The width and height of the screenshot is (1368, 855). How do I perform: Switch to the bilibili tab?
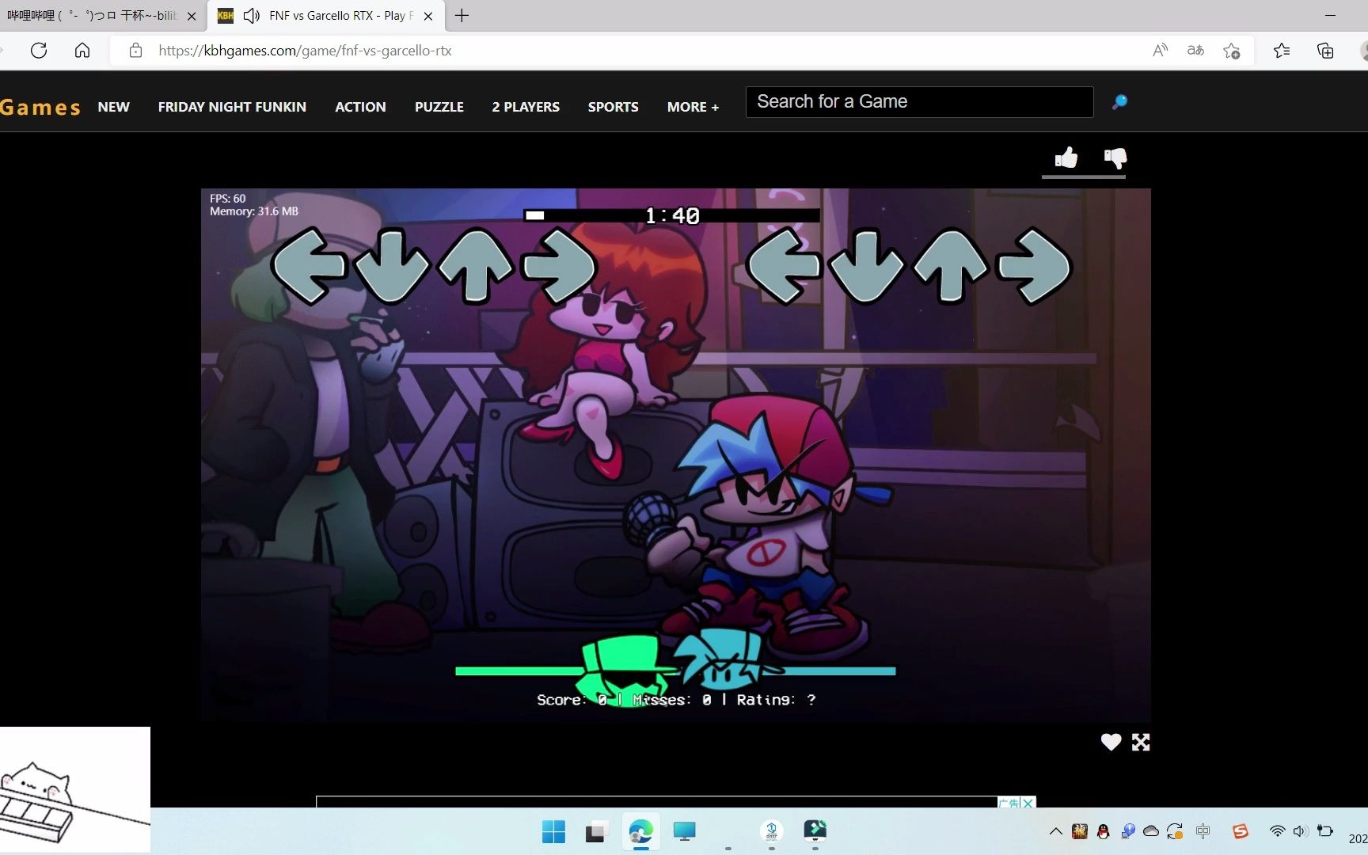92,16
